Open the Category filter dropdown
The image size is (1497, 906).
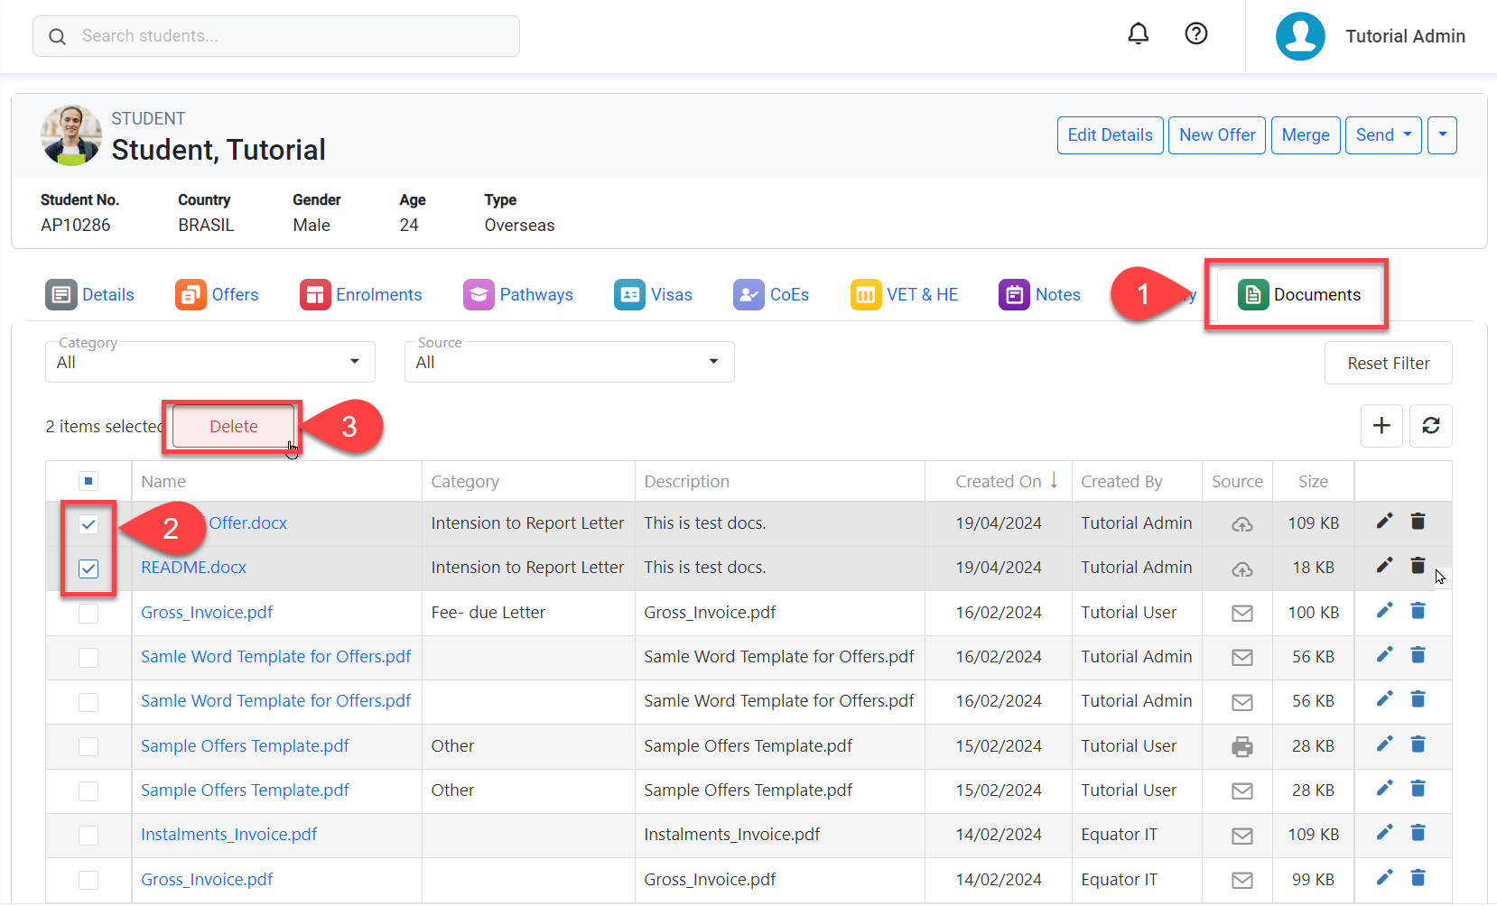point(209,362)
